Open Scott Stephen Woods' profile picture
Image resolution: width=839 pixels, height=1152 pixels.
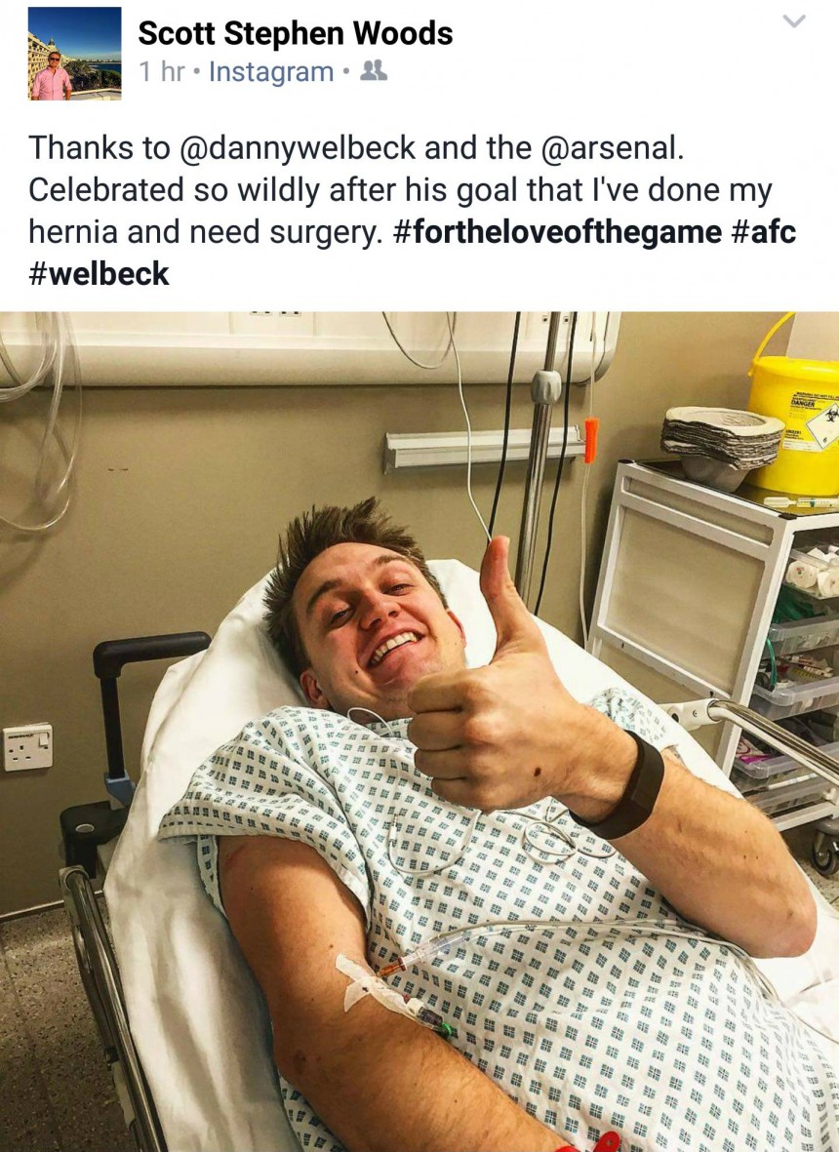point(74,54)
